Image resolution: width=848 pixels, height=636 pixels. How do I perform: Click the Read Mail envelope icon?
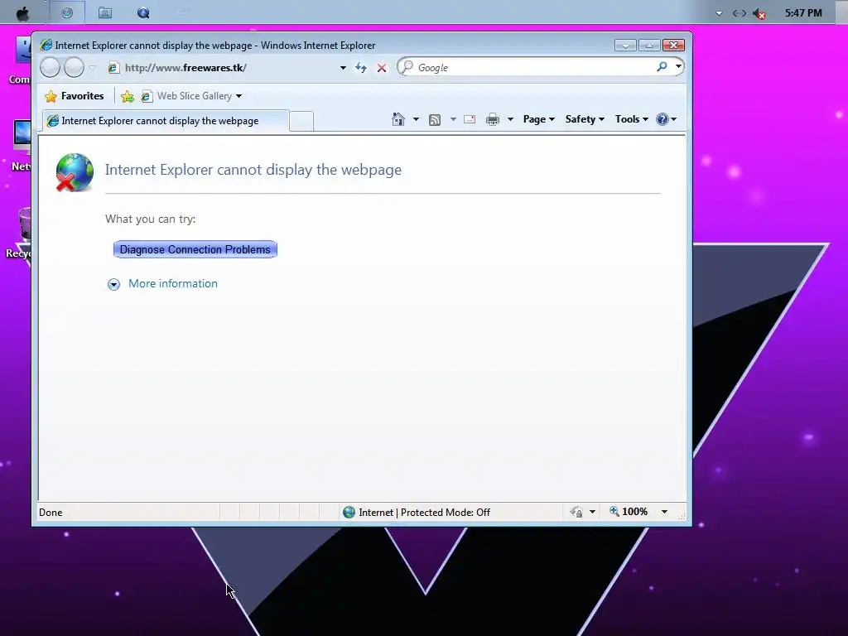pos(470,119)
